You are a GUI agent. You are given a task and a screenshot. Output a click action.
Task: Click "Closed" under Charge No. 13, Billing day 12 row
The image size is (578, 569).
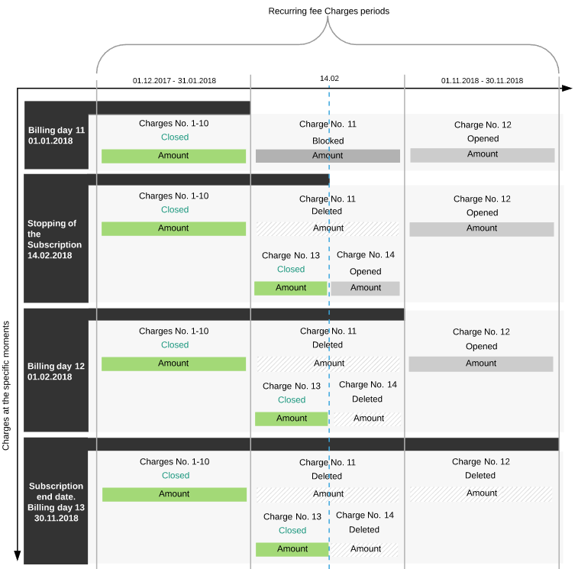tap(292, 399)
